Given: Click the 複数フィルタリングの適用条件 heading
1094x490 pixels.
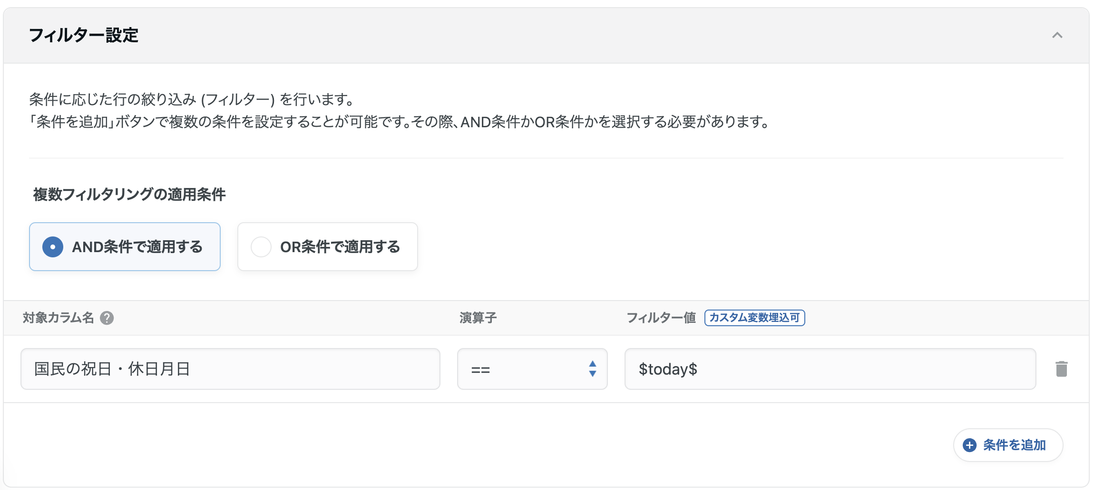Looking at the screenshot, I should 129,193.
